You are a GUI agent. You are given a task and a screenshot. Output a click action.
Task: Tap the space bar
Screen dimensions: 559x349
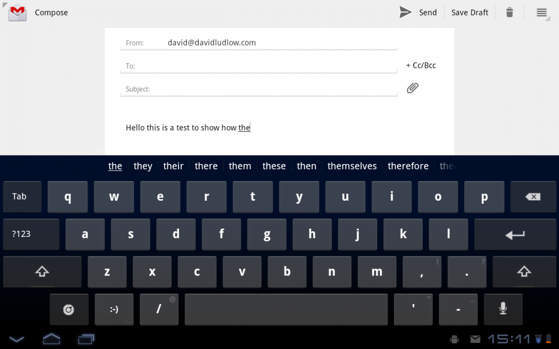[x=286, y=310]
